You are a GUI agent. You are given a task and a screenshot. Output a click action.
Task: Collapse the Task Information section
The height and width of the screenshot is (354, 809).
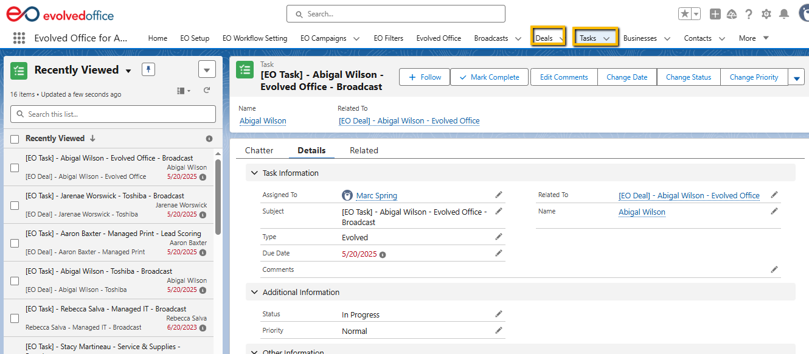pos(254,173)
